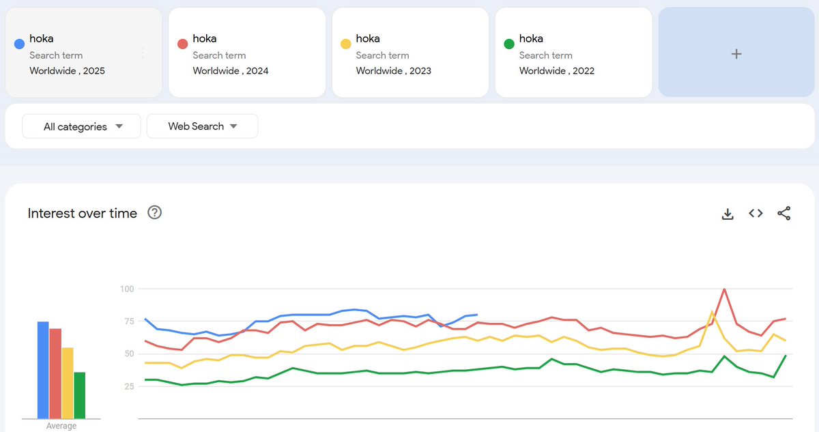Viewport: 819px width, 432px height.
Task: Expand the Web Search dropdown
Action: (x=203, y=126)
